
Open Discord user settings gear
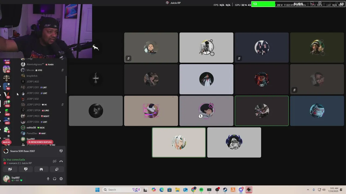[61, 179]
